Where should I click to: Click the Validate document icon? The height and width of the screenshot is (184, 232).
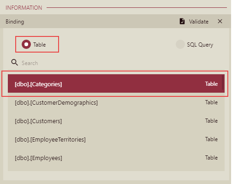[x=182, y=21]
